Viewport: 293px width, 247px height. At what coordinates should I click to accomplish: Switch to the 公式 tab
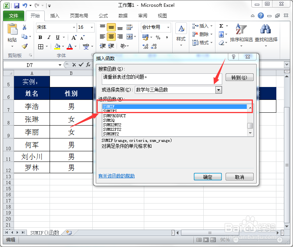(x=103, y=16)
